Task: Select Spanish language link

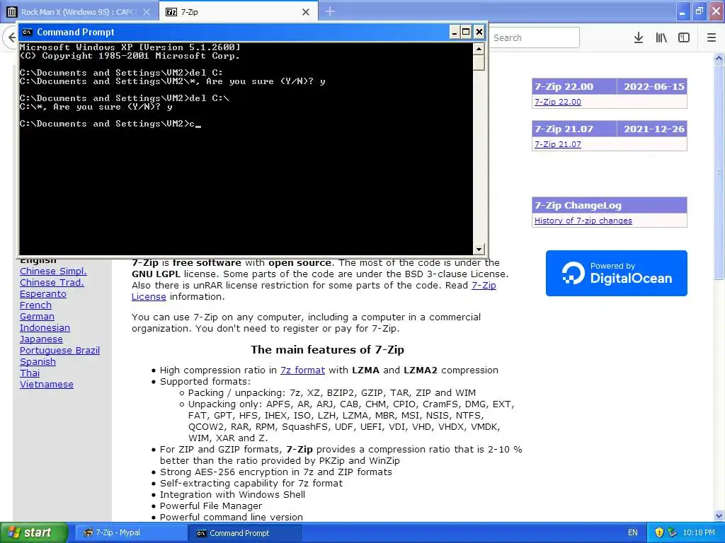Action: click(x=38, y=361)
